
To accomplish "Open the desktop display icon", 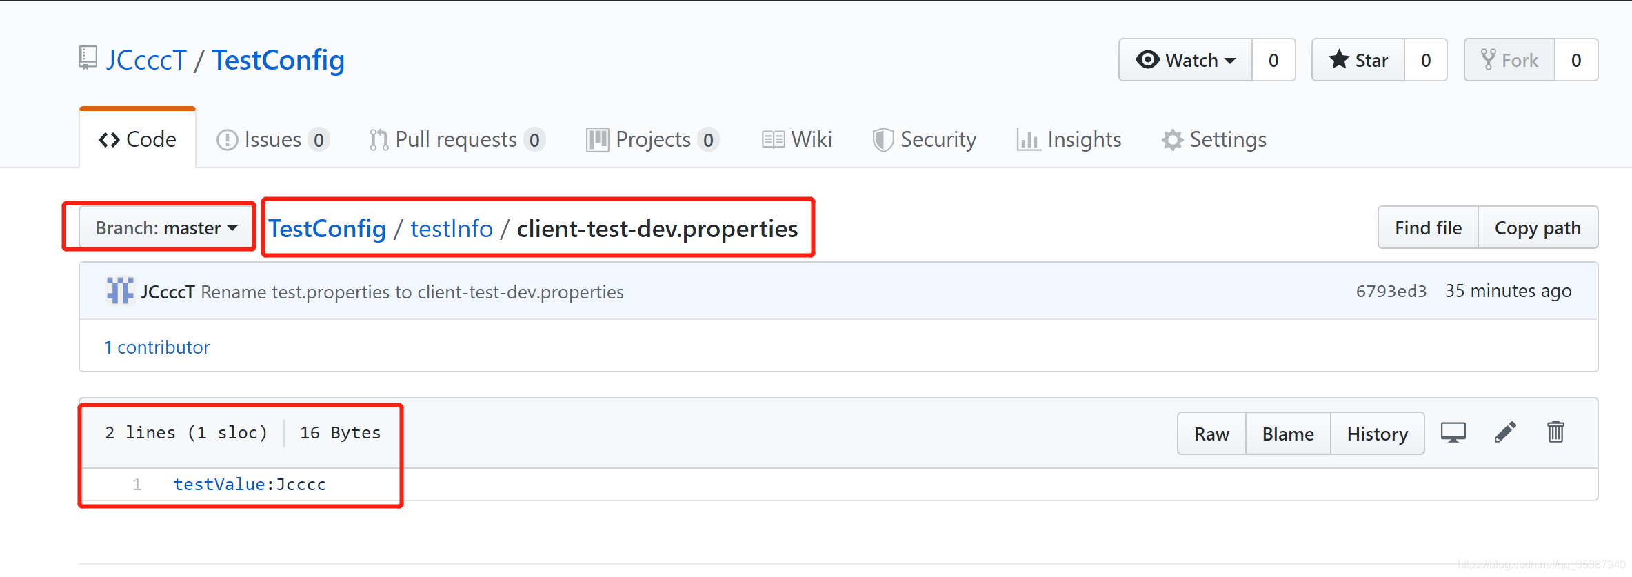I will coord(1453,433).
